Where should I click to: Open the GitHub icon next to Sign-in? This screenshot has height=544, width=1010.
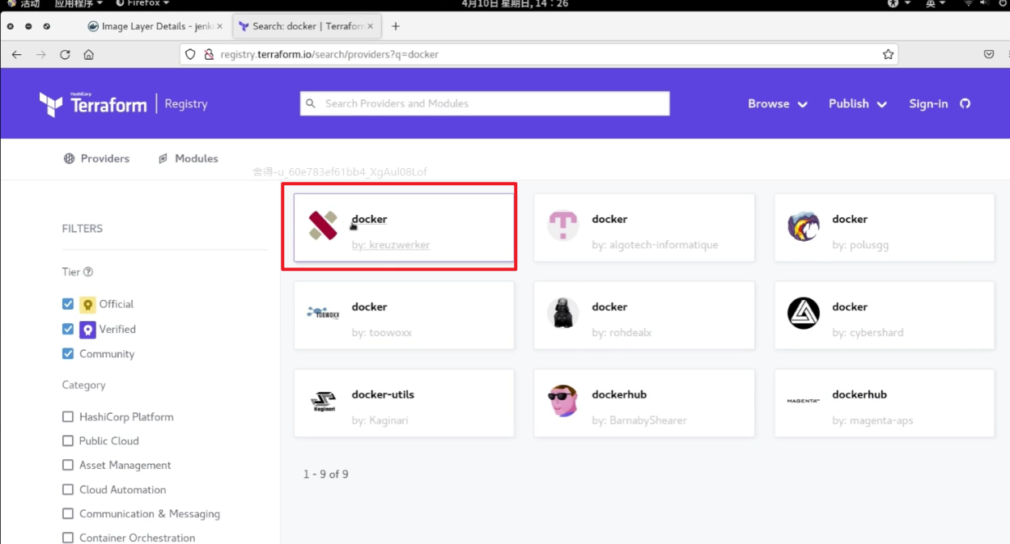click(965, 103)
